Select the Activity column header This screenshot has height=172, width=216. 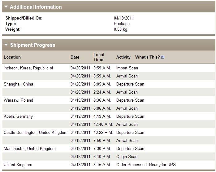123,57
